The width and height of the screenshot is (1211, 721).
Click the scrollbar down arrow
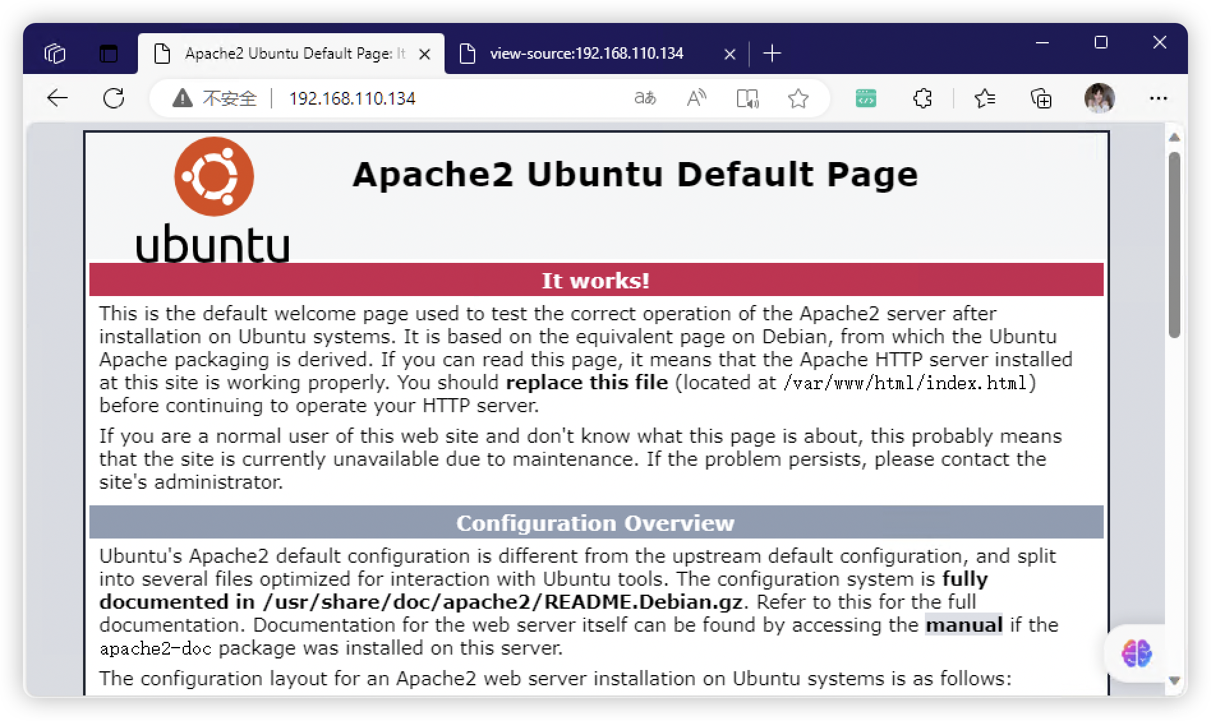click(x=1174, y=681)
